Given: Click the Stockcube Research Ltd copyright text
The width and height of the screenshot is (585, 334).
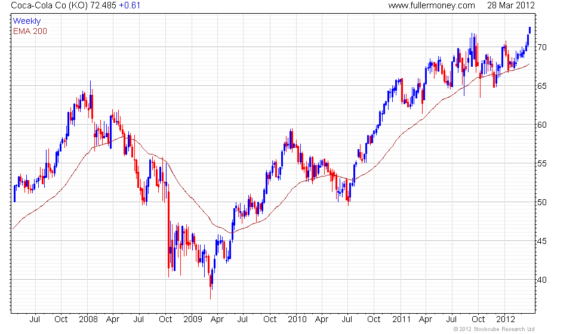Looking at the screenshot, I should pos(494,329).
